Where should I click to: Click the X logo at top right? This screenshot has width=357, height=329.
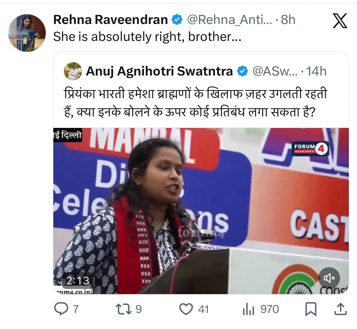point(340,21)
